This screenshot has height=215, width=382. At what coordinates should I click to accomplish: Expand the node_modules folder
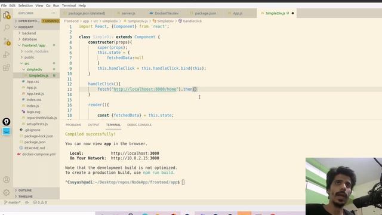(36, 51)
